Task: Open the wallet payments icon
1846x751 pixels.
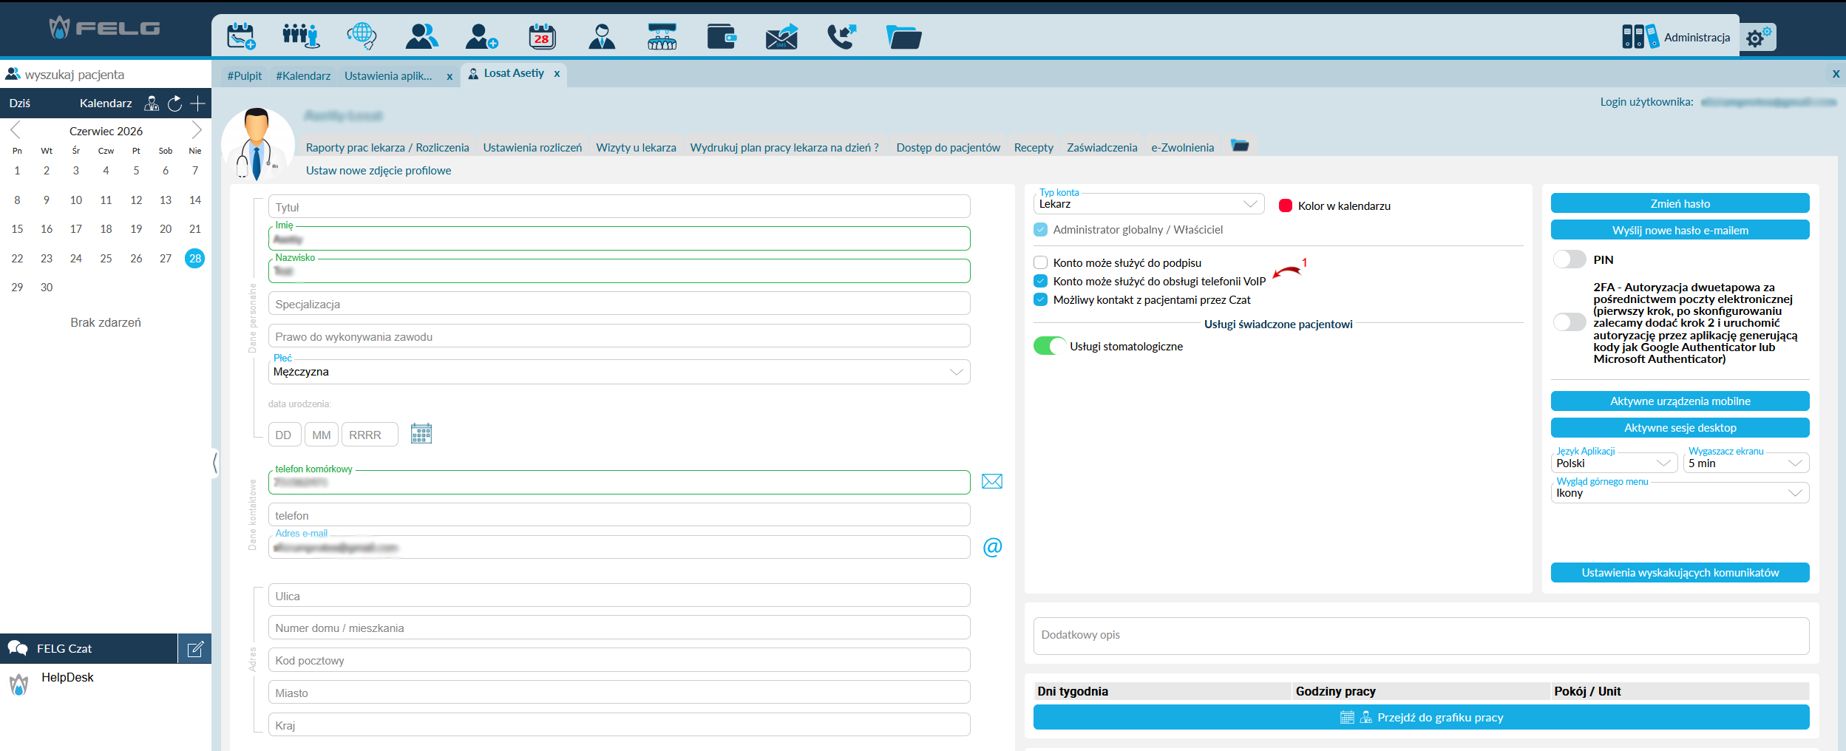Action: click(x=722, y=36)
